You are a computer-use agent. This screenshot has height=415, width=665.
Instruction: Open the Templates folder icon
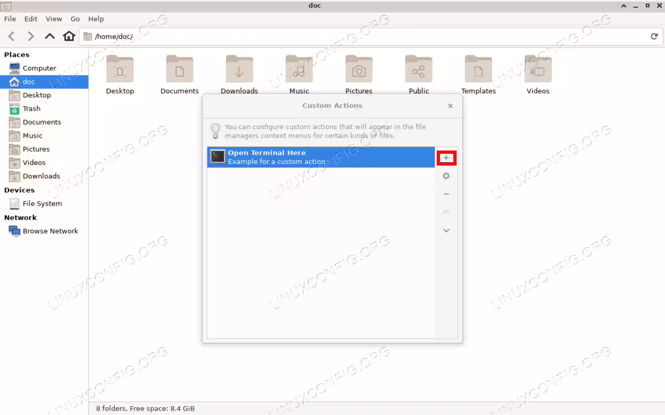[x=478, y=69]
